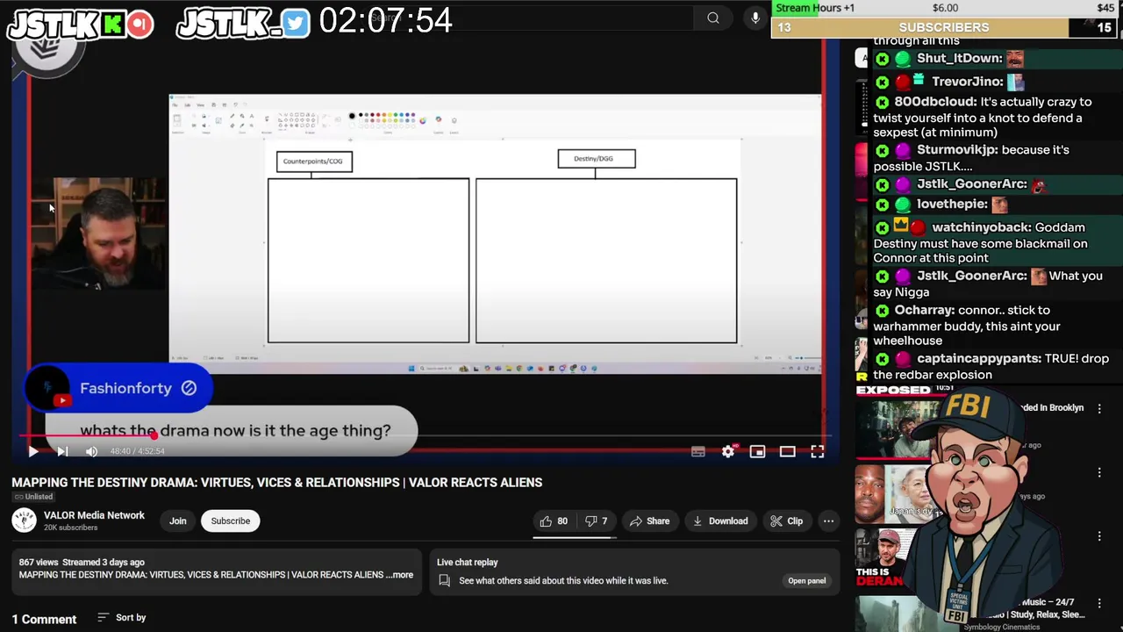This screenshot has height=632, width=1123.
Task: Create a clip with Clip button
Action: [x=786, y=521]
